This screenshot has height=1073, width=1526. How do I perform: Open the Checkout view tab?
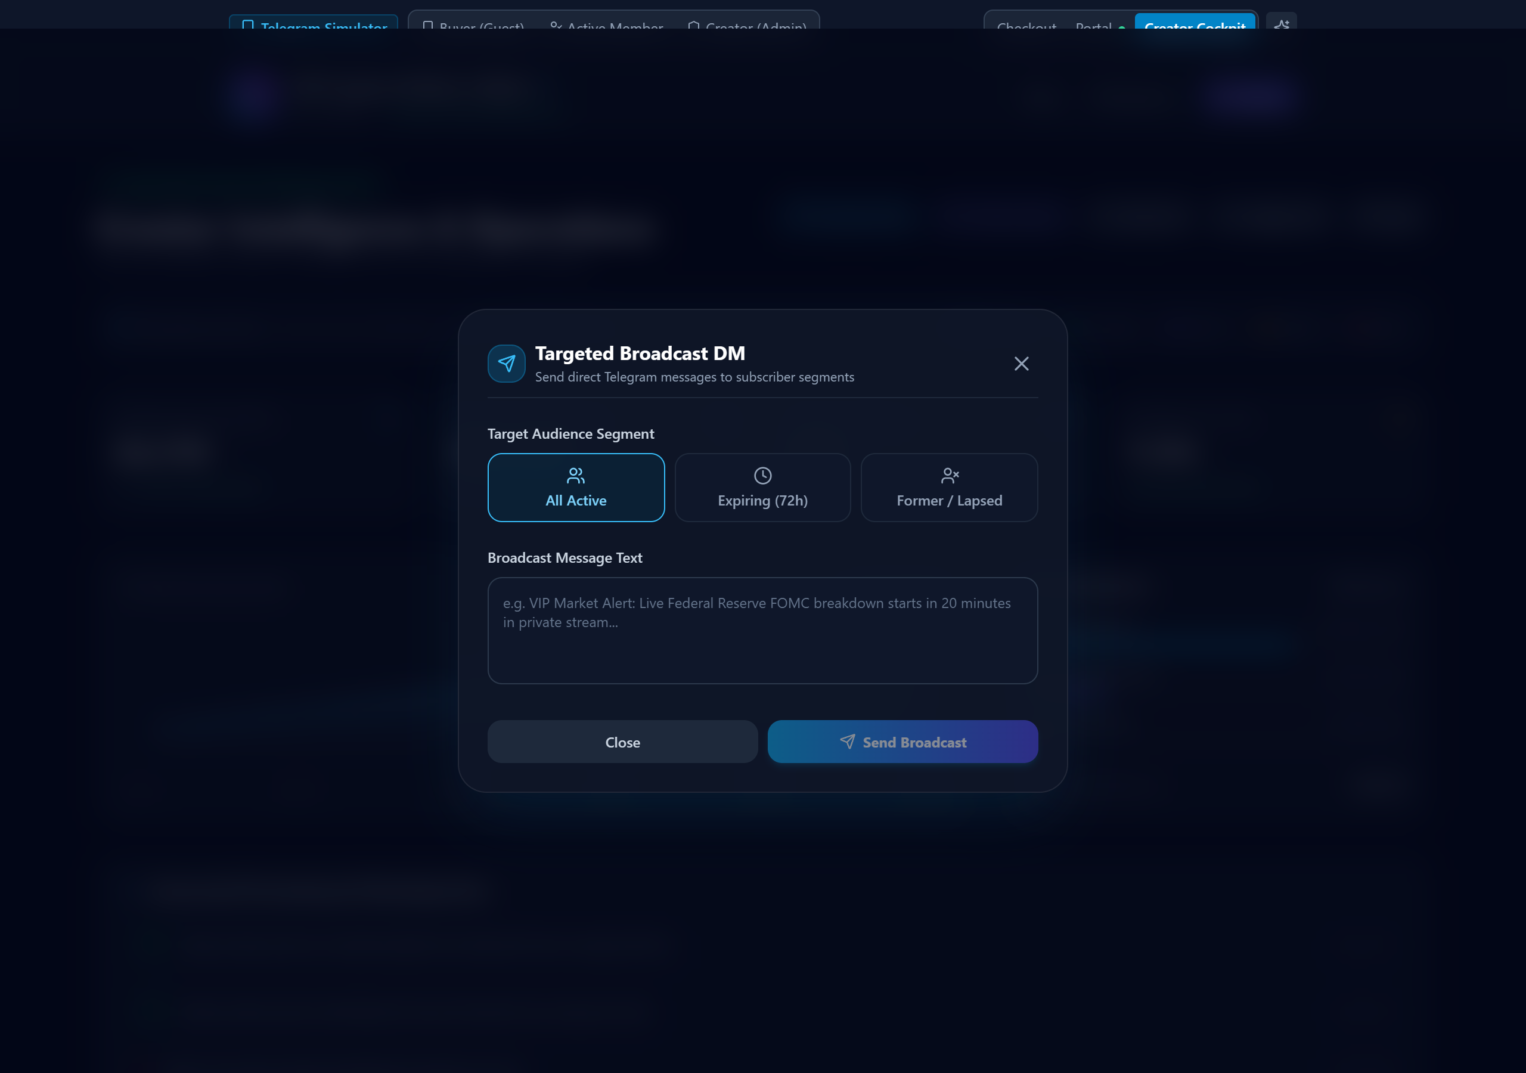coord(1026,24)
